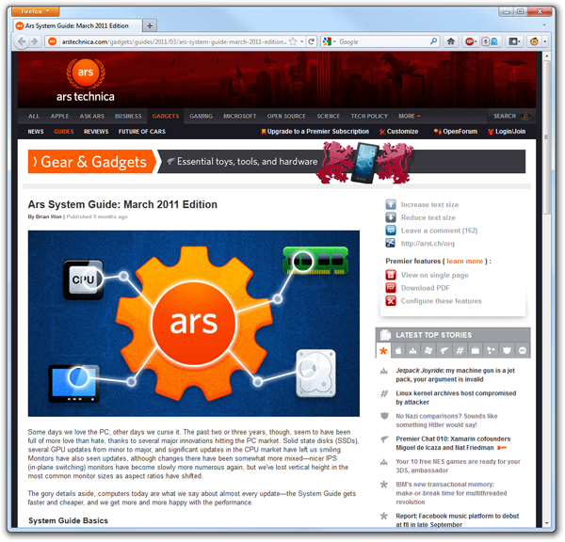Click into the Google search input field

382,41
